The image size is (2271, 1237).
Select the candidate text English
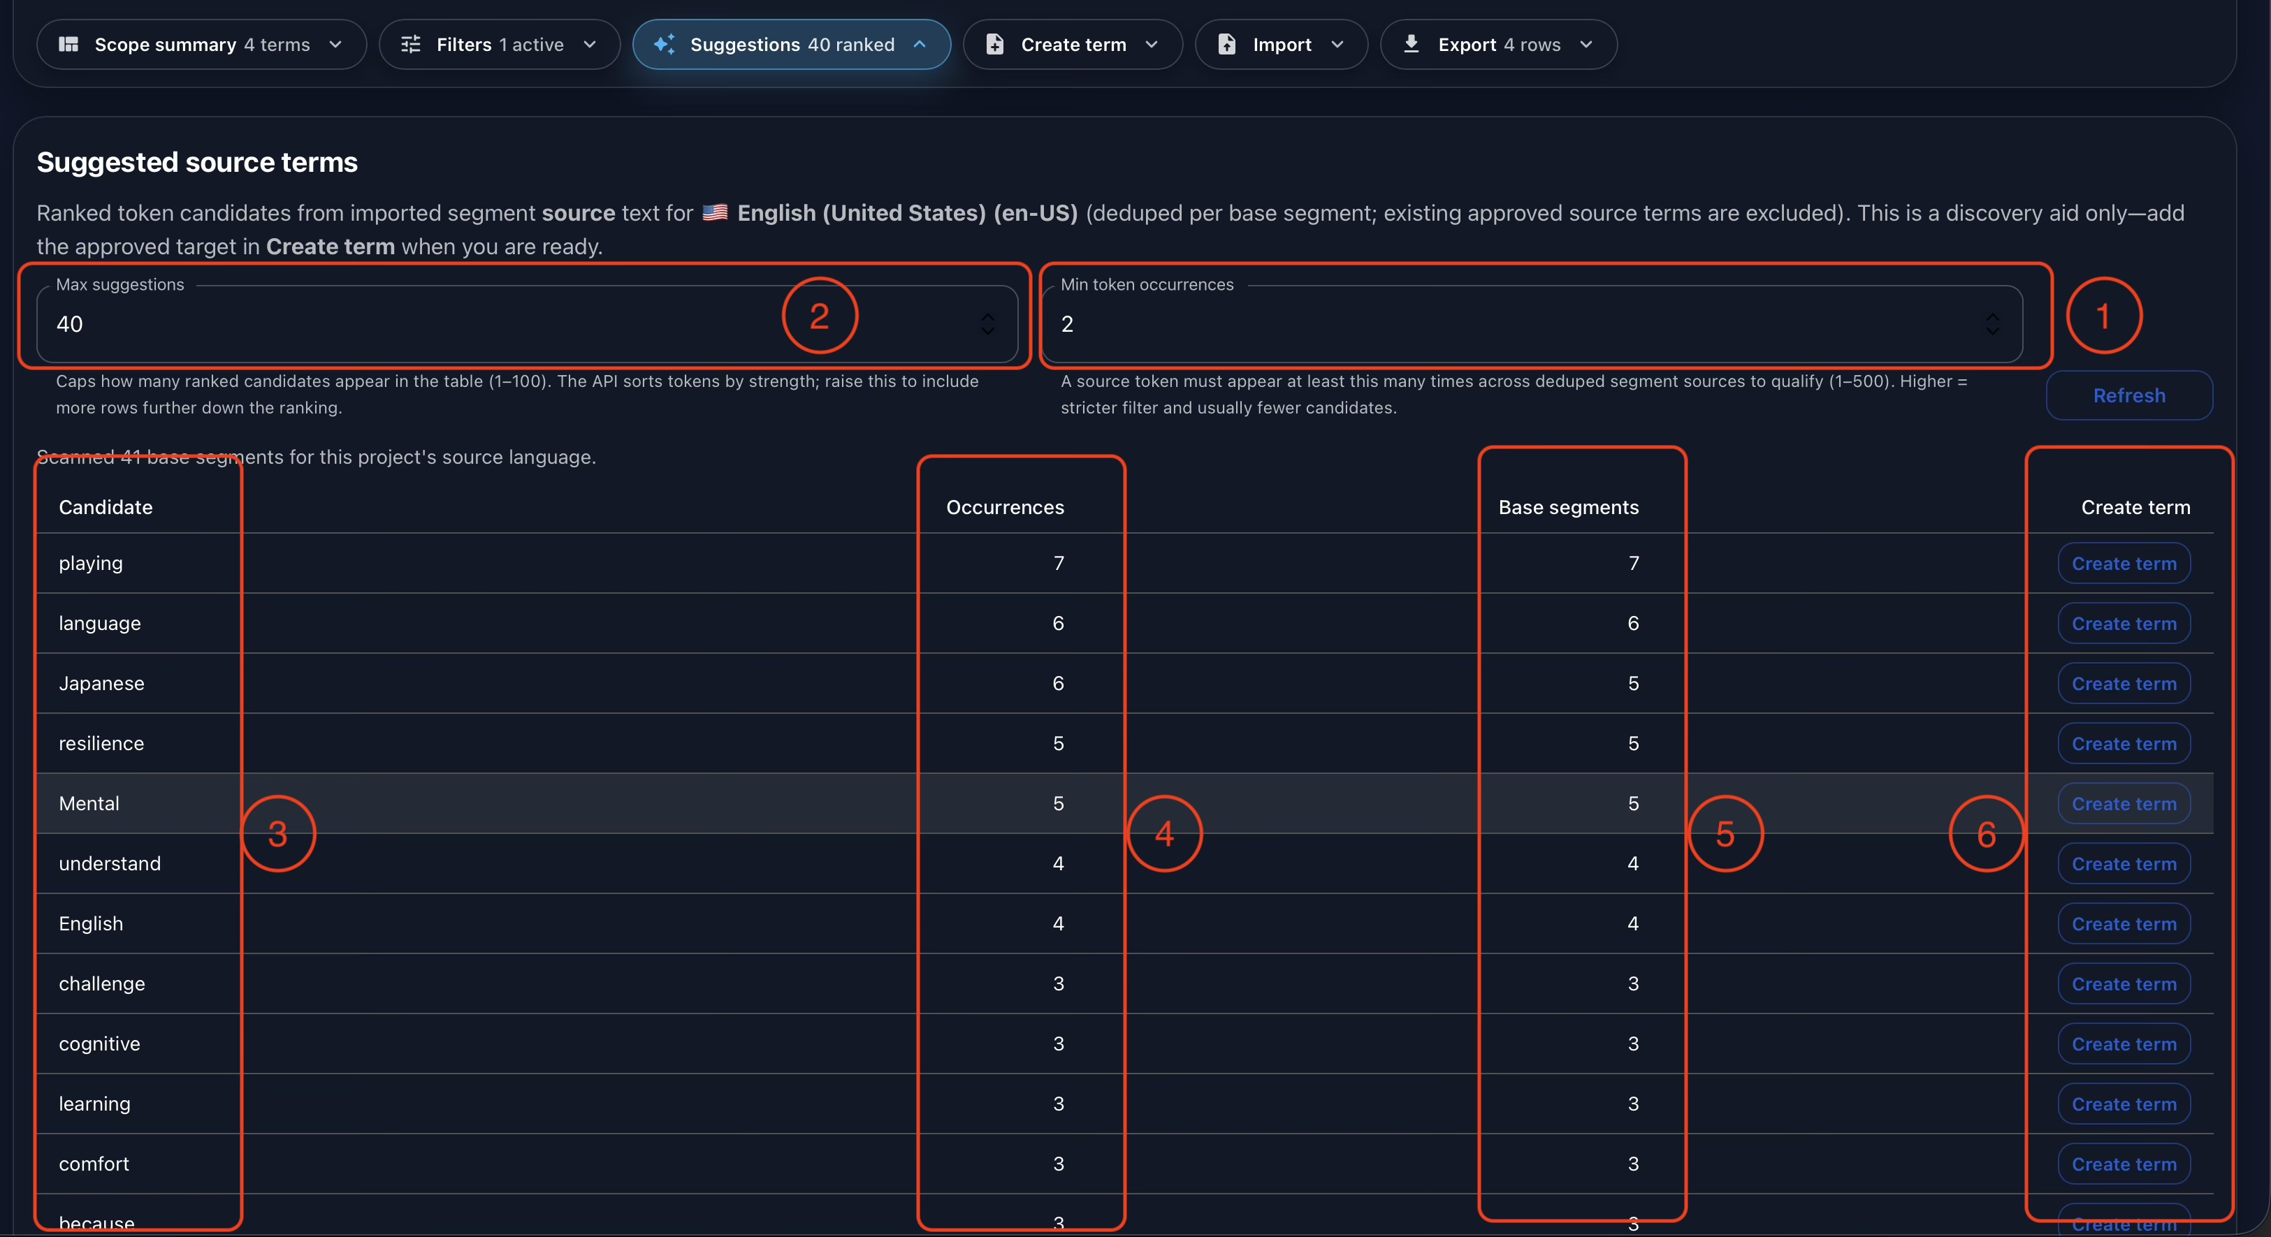[x=91, y=923]
